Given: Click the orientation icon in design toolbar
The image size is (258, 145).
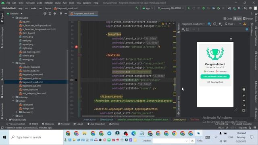Looking at the screenshot, I should [215, 24].
